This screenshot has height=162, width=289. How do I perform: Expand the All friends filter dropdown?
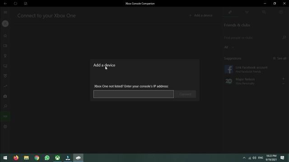(x=229, y=47)
